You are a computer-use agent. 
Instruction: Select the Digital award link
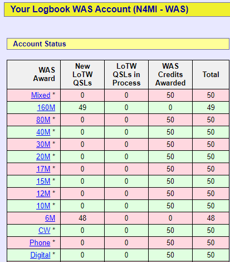coord(40,255)
